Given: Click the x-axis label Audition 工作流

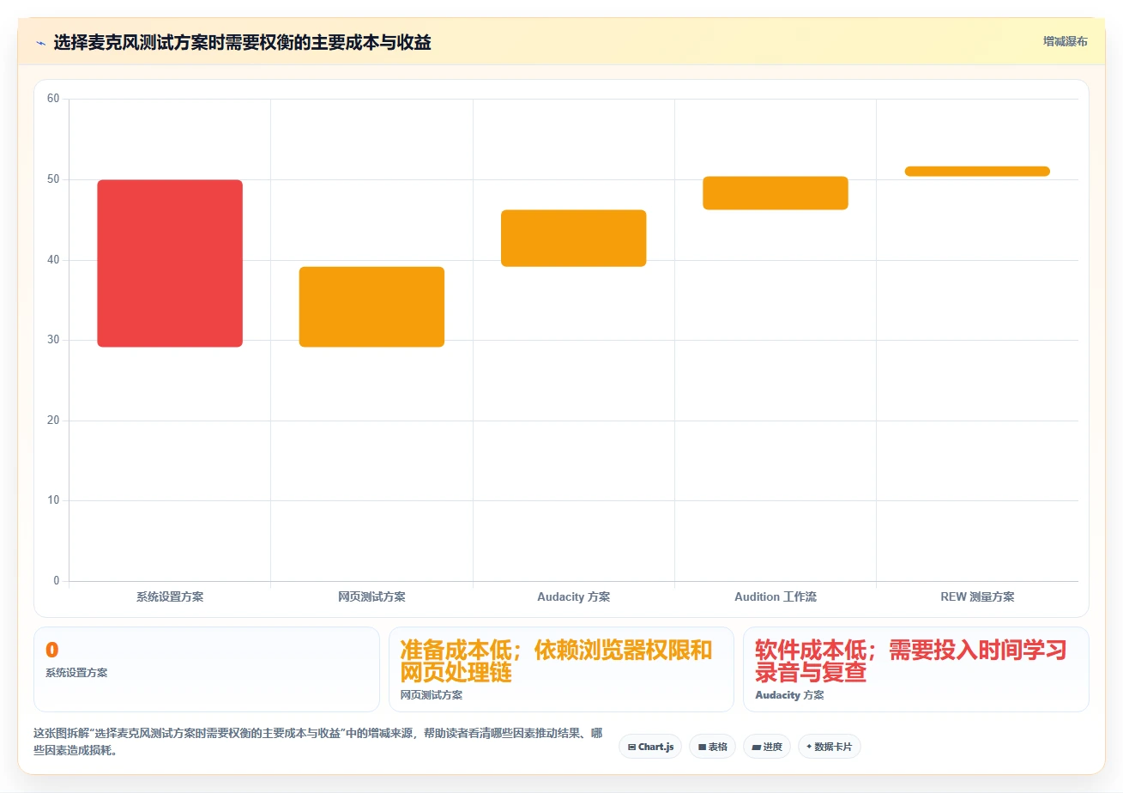Looking at the screenshot, I should (776, 596).
